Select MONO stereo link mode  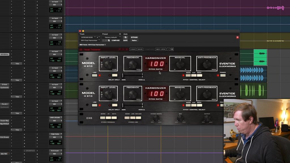coord(127,118)
